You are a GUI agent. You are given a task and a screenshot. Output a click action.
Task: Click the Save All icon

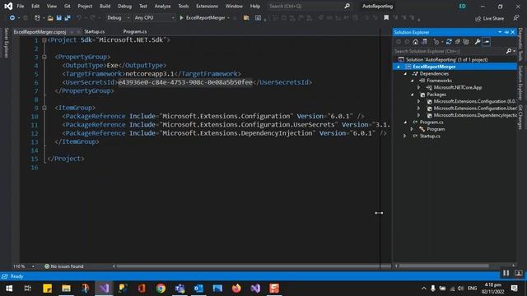[68, 18]
